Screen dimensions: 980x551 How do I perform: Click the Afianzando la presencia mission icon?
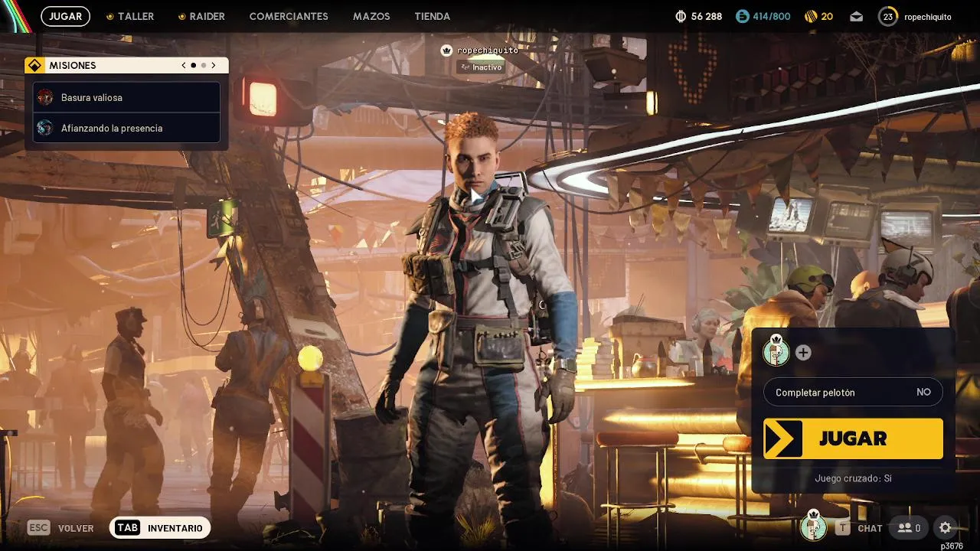click(x=45, y=128)
